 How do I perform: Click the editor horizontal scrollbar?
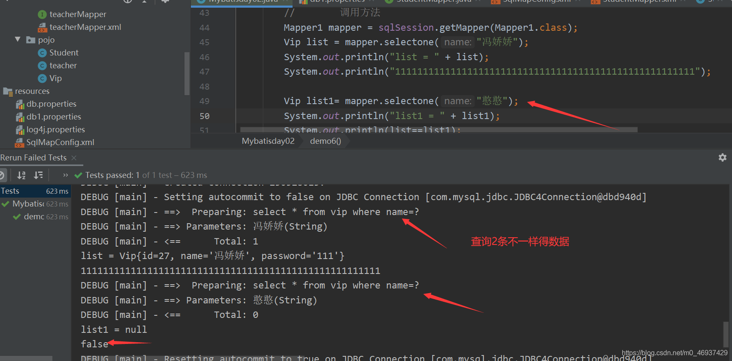click(439, 130)
